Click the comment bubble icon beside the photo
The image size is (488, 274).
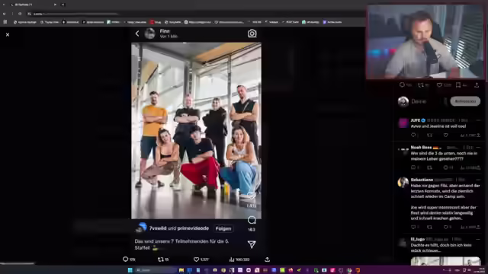[x=252, y=220]
